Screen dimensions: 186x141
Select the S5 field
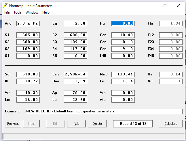[75, 56]
